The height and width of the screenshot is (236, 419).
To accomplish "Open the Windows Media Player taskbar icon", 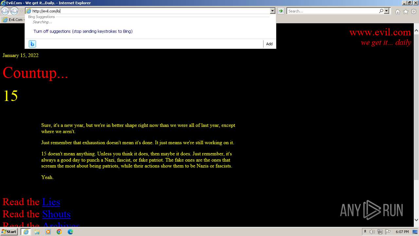I will coord(48,232).
